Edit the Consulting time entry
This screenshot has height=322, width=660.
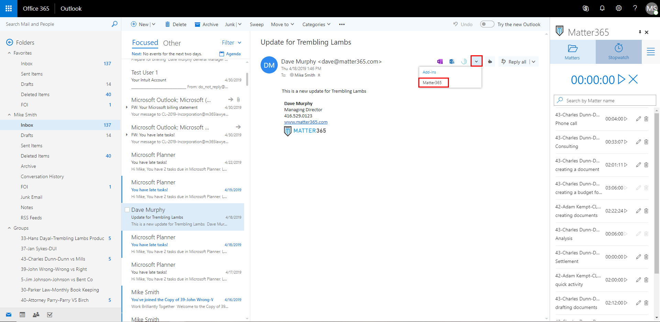coord(638,142)
